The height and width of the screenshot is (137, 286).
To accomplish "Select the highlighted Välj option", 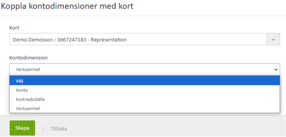I will pyautogui.click(x=144, y=81).
